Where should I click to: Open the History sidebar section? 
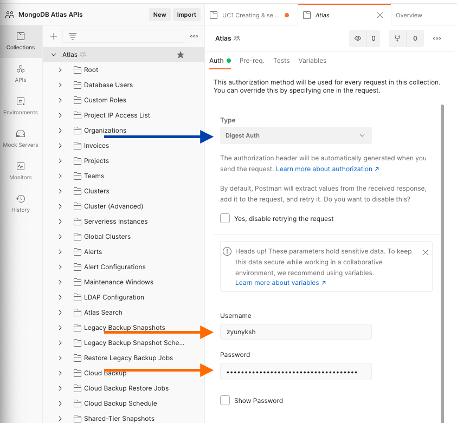point(21,204)
